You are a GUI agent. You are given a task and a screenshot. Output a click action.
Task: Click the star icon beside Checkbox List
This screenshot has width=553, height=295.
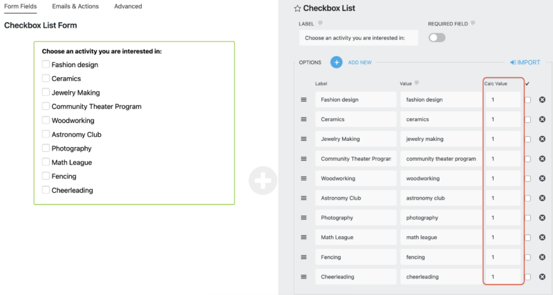pyautogui.click(x=297, y=8)
